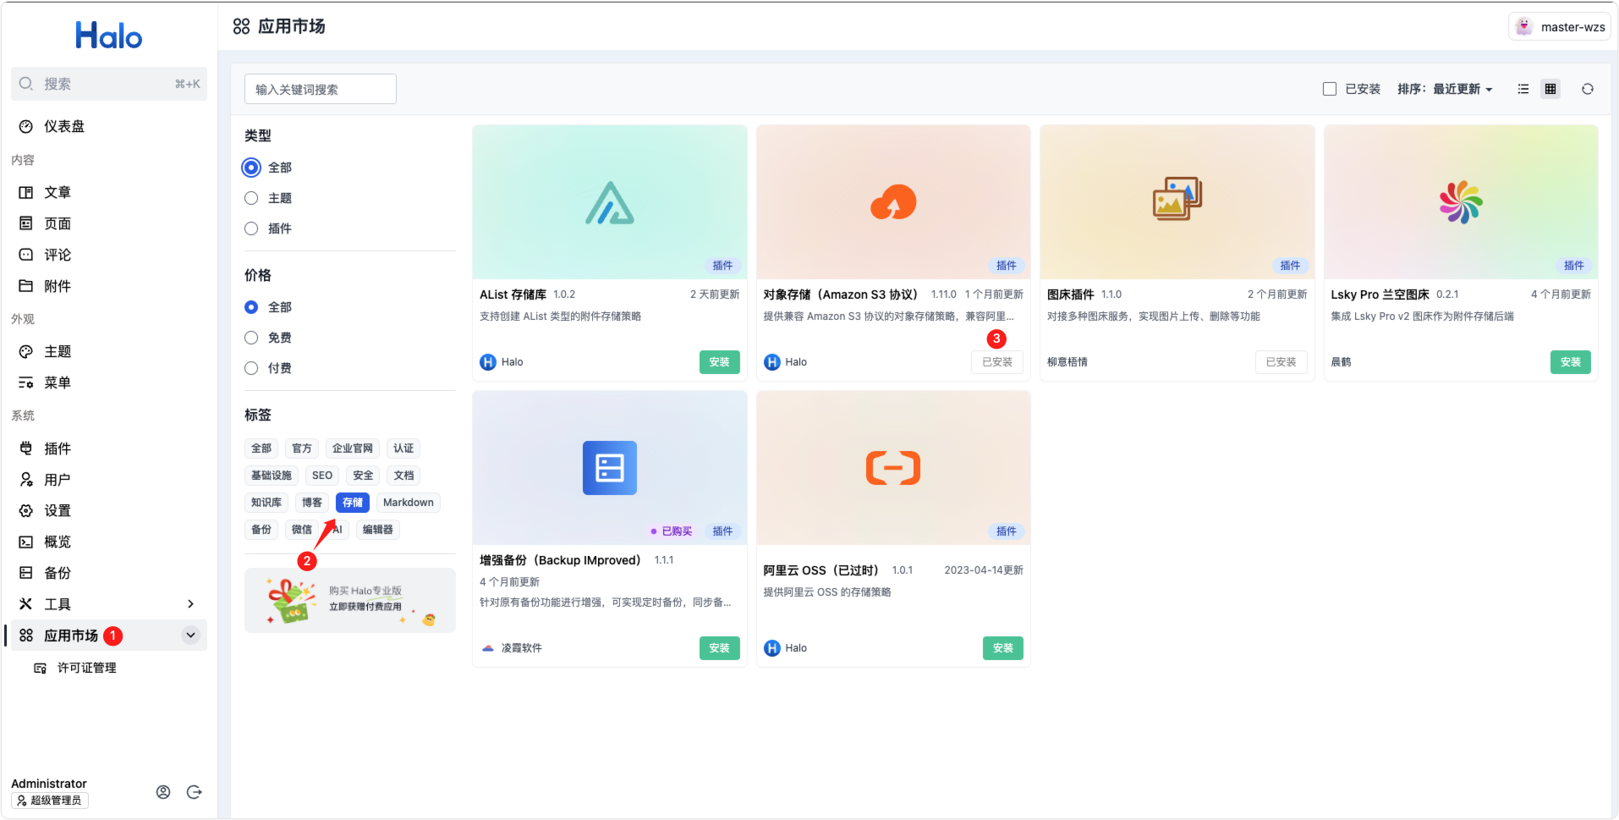
Task: Install the Lsky Pro 兰空图床 plugin
Action: 1571,362
